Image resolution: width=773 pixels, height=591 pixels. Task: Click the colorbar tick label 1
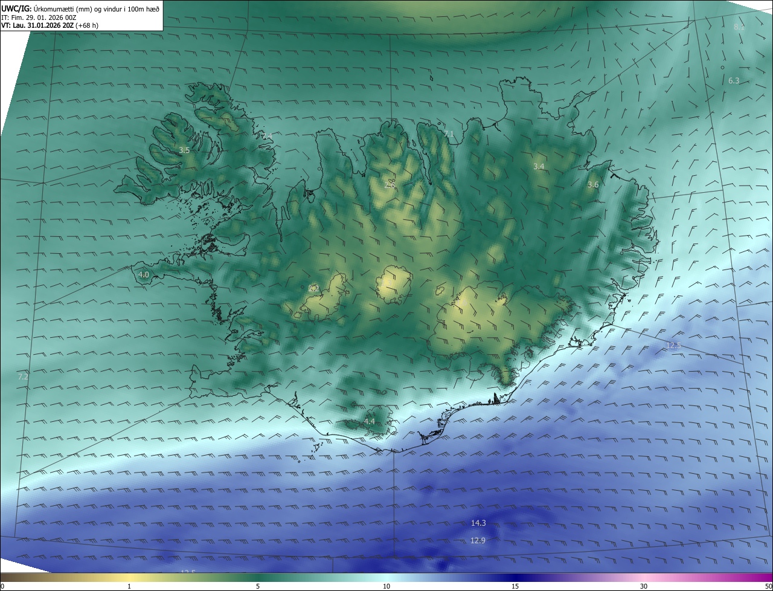point(129,586)
